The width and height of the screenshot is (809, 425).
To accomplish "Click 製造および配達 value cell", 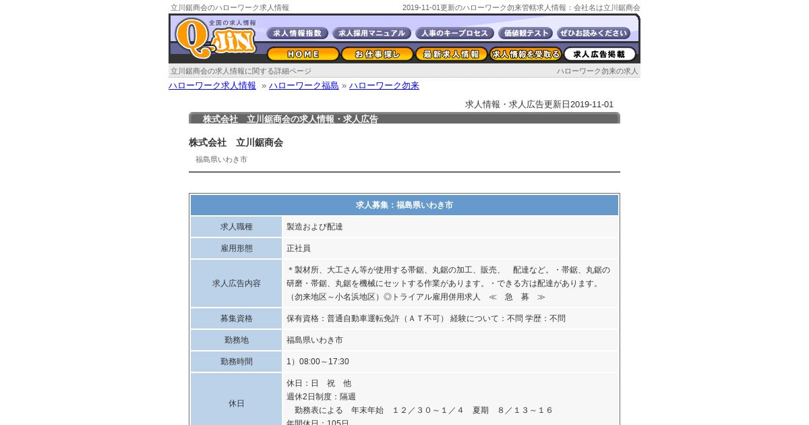I will [450, 227].
